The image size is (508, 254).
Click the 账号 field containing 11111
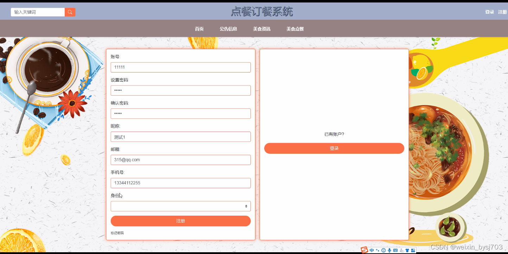tap(180, 67)
